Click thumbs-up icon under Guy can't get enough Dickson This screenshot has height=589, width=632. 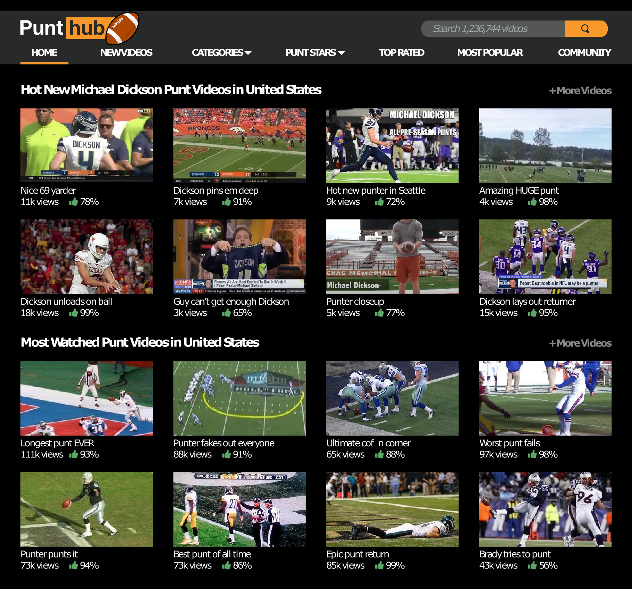coord(226,313)
